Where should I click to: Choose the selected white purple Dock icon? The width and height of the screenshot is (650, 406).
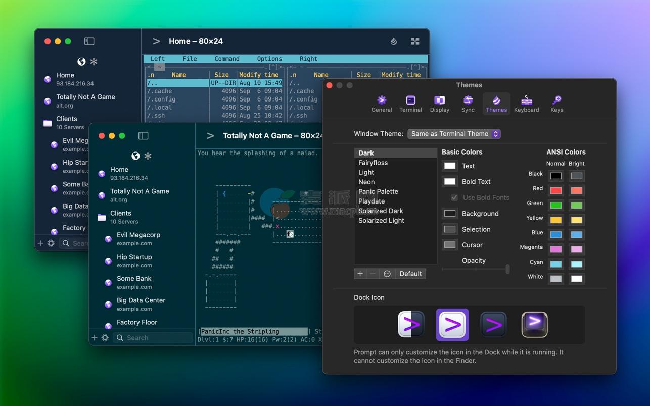(452, 325)
